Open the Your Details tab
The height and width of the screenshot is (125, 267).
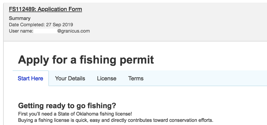click(70, 78)
